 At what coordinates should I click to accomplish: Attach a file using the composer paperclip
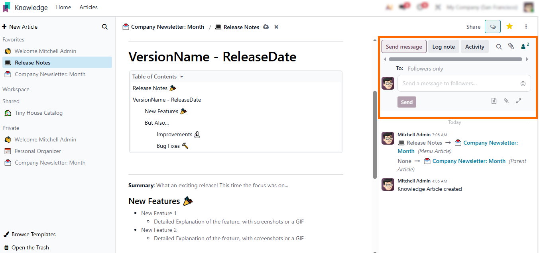506,101
